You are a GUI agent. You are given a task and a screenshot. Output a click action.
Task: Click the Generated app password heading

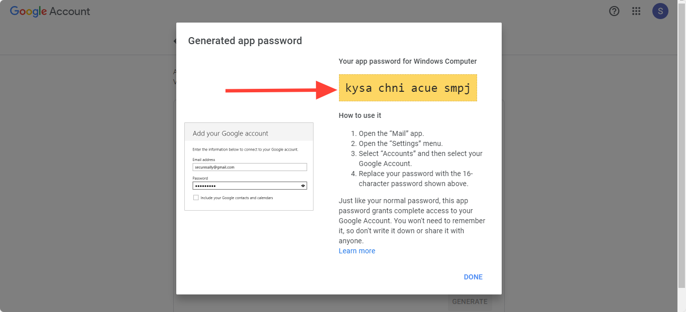click(245, 41)
